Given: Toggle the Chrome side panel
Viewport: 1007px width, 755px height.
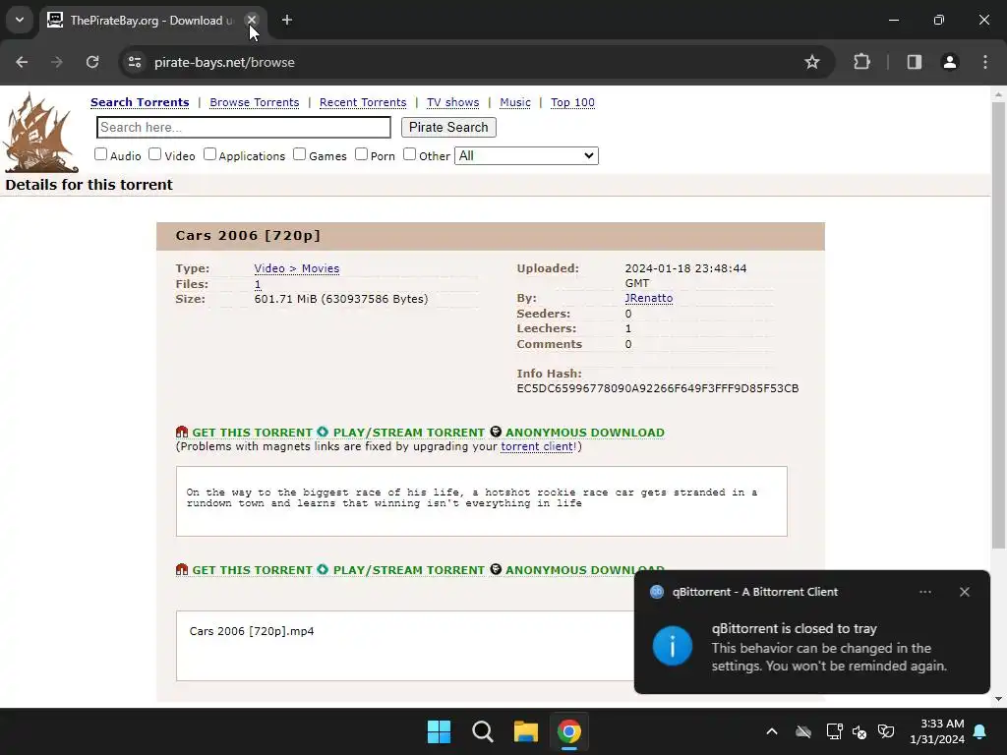Looking at the screenshot, I should (x=914, y=62).
